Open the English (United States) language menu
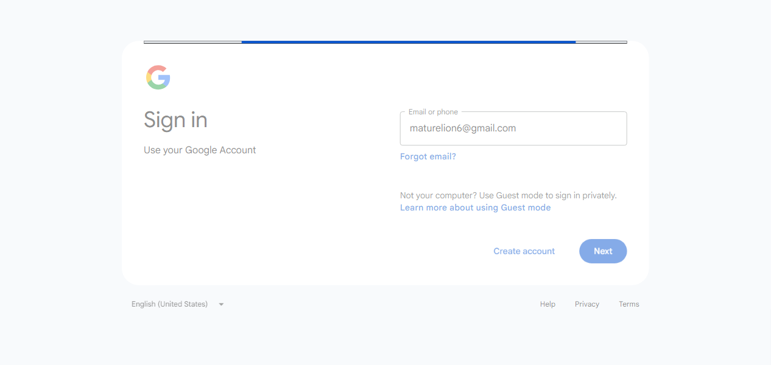This screenshot has width=771, height=365. click(x=178, y=304)
